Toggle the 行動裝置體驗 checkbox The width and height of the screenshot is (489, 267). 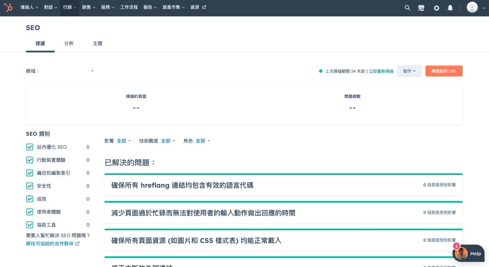[30, 160]
